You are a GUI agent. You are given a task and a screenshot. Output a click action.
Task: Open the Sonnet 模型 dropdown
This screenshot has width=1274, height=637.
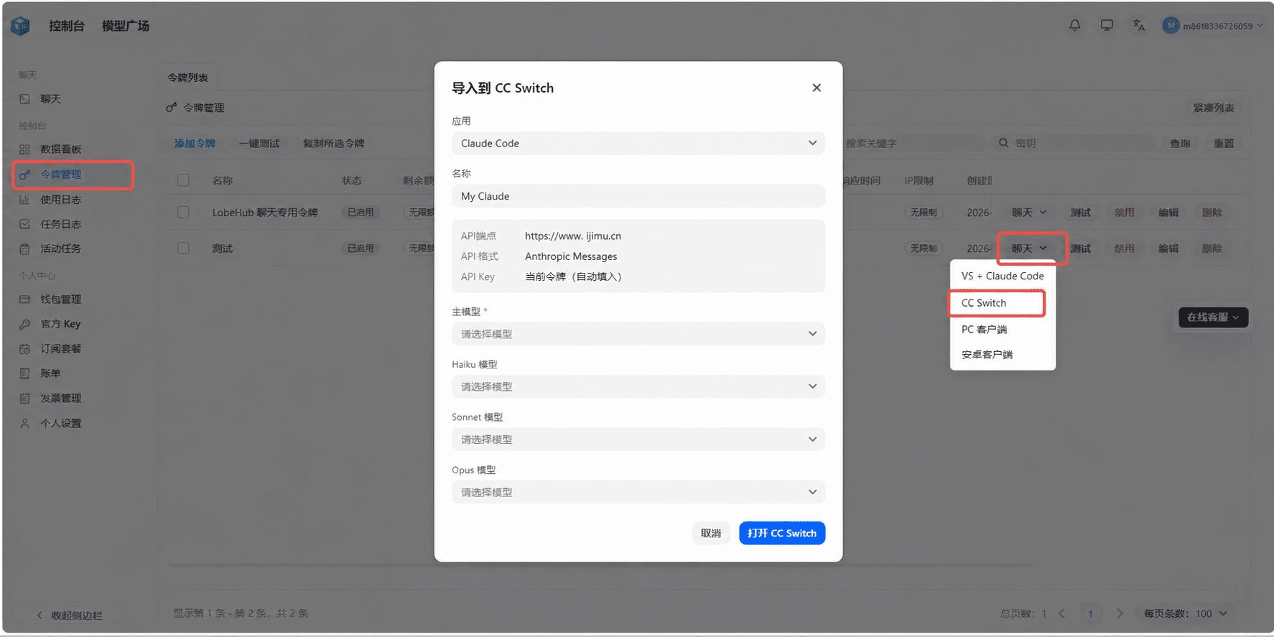pyautogui.click(x=638, y=440)
